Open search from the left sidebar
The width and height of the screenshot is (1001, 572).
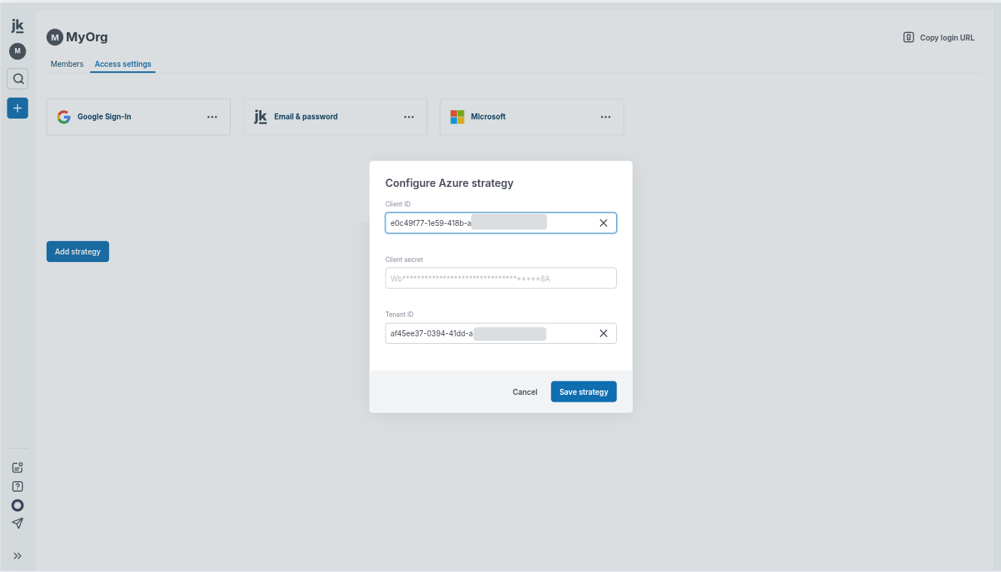click(x=17, y=78)
